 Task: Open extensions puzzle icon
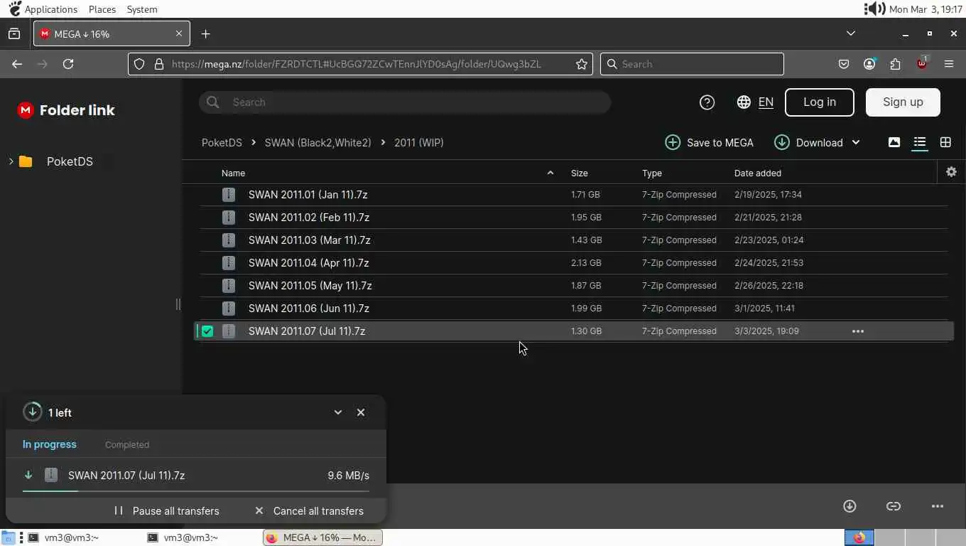895,64
